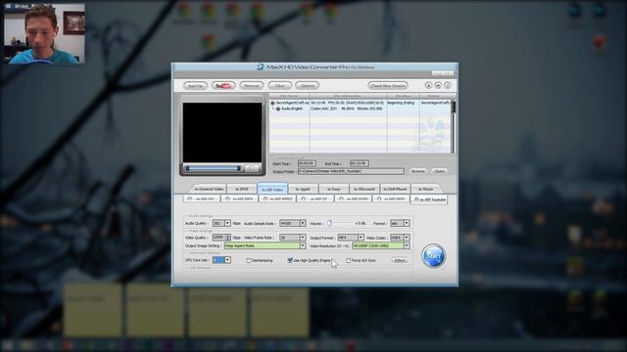Click the black video preview area
The image size is (627, 352).
222,133
